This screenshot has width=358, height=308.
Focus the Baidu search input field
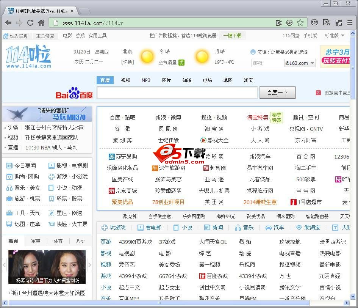click(x=177, y=93)
